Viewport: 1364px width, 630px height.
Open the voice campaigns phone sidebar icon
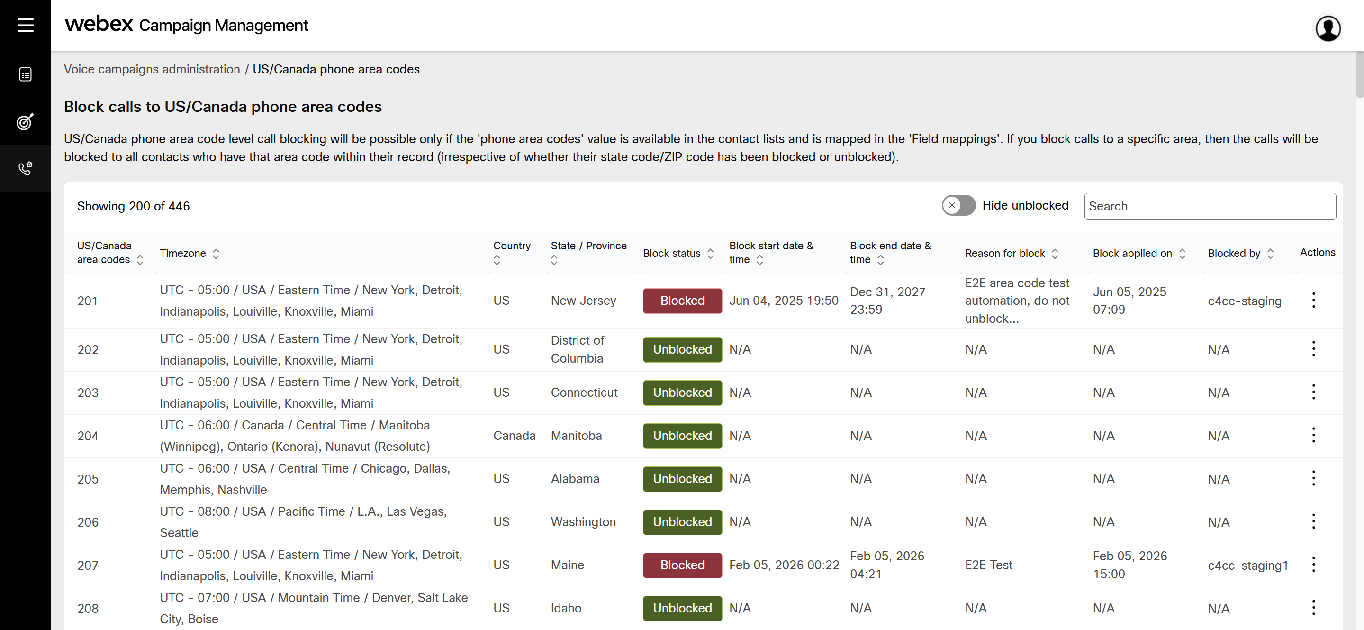[x=25, y=168]
